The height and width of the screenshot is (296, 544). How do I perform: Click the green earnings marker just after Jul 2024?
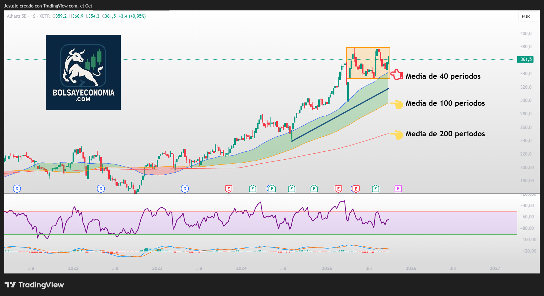pyautogui.click(x=291, y=188)
